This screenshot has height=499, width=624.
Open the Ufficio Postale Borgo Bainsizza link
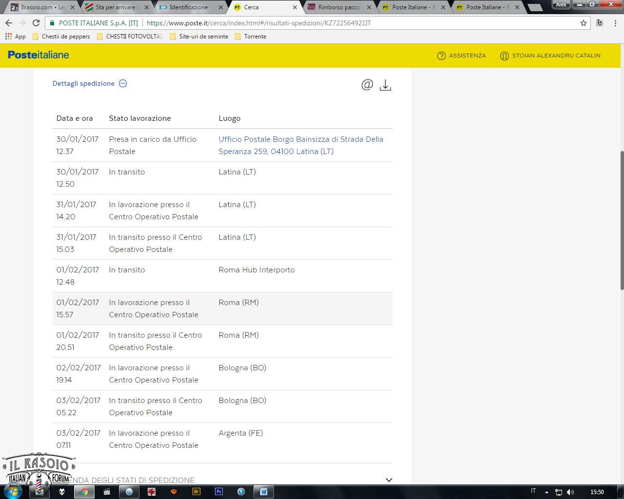click(x=301, y=145)
